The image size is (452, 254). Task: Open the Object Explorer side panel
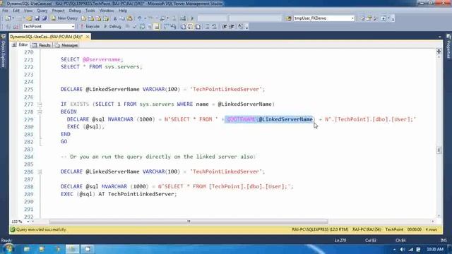point(3,51)
